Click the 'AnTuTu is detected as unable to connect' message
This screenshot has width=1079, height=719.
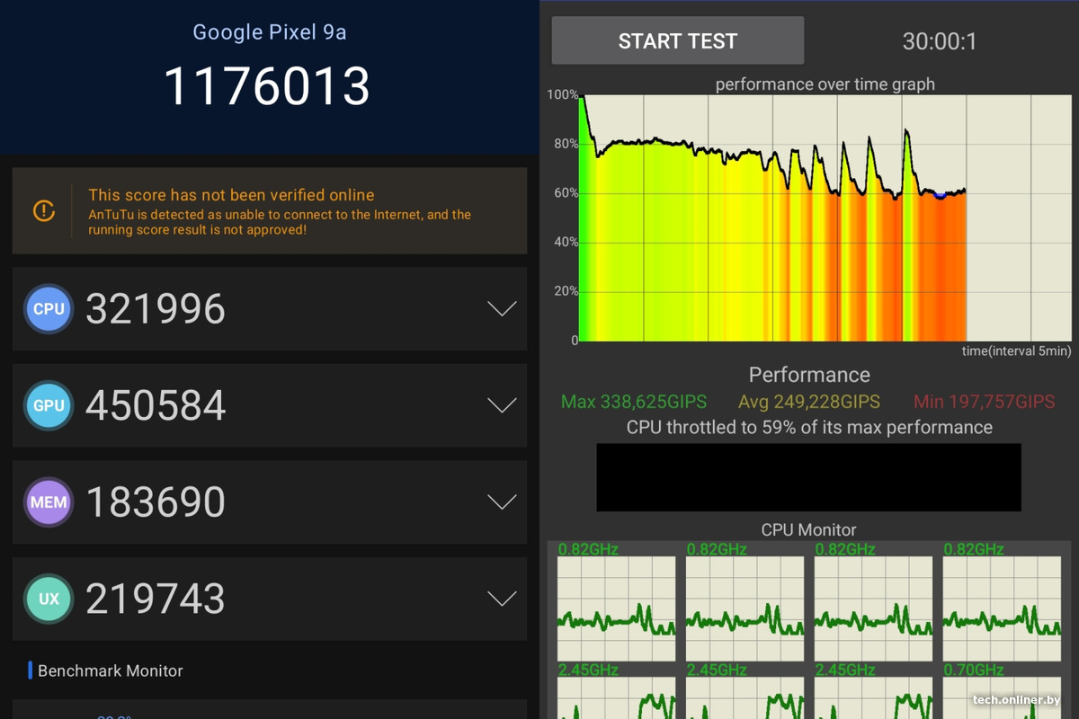tap(280, 222)
